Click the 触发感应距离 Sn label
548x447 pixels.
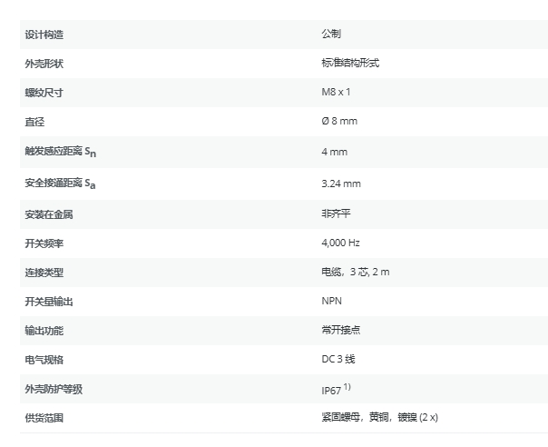pyautogui.click(x=61, y=153)
